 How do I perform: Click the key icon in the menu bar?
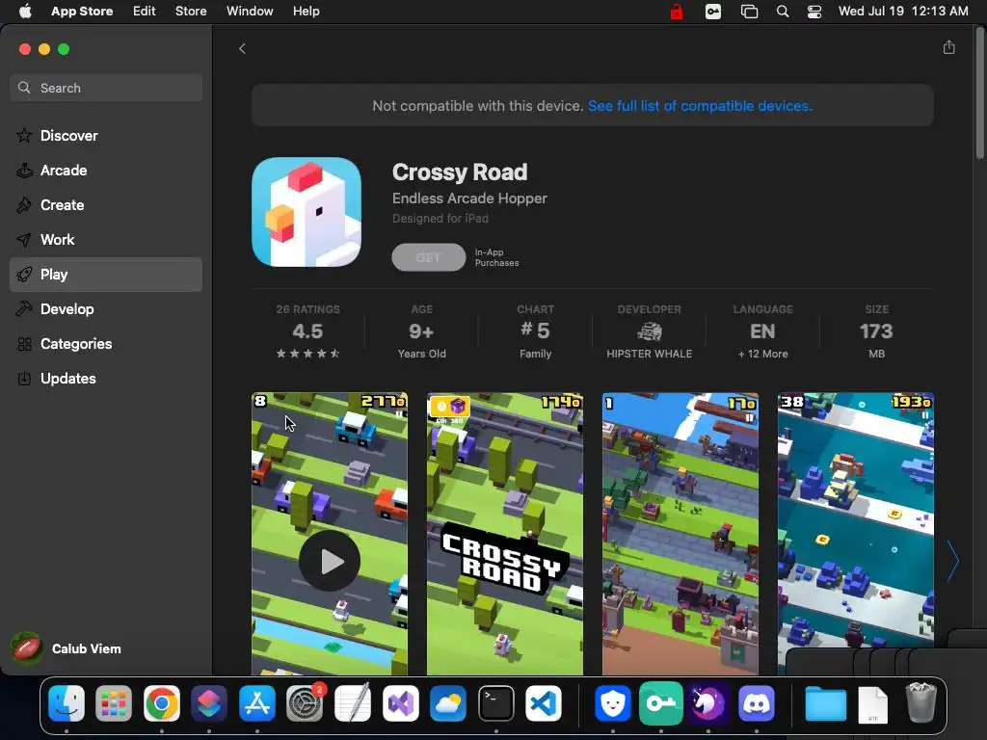[x=713, y=12]
